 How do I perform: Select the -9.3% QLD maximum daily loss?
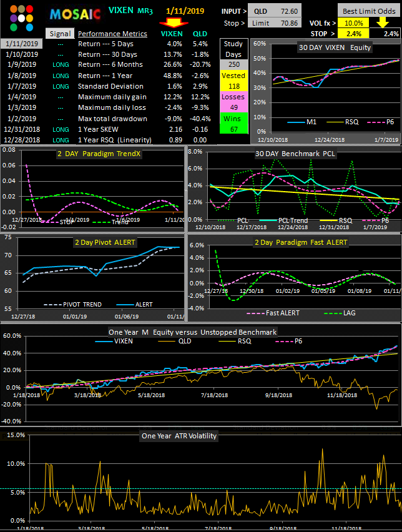coord(202,107)
